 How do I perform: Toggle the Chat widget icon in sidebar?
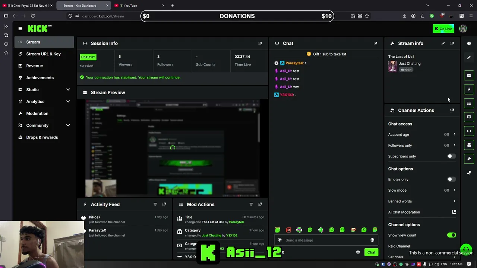coord(469,117)
